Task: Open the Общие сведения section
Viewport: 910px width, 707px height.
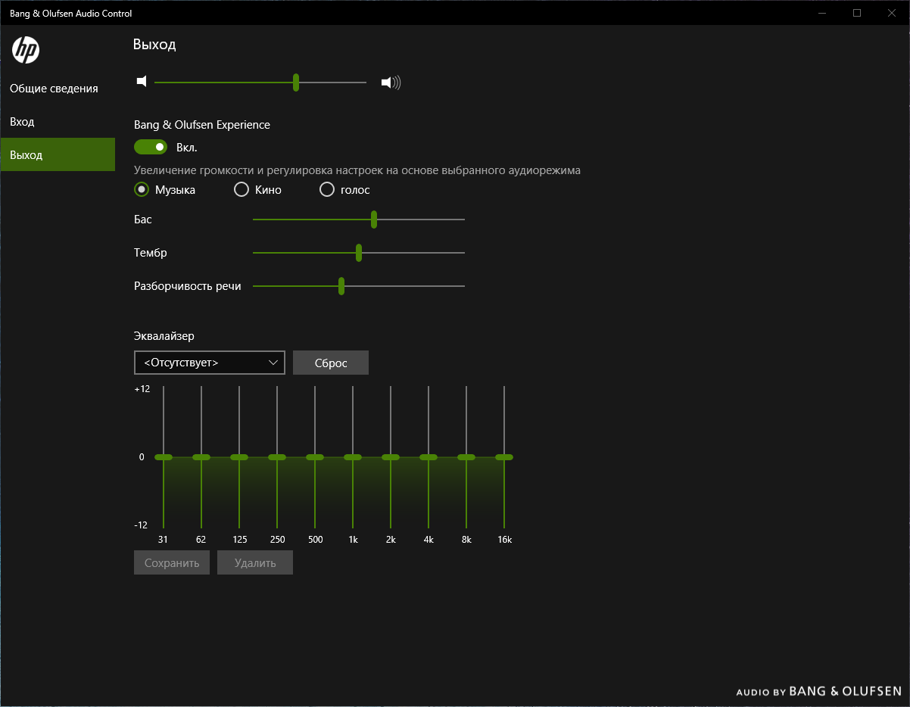Action: point(54,89)
